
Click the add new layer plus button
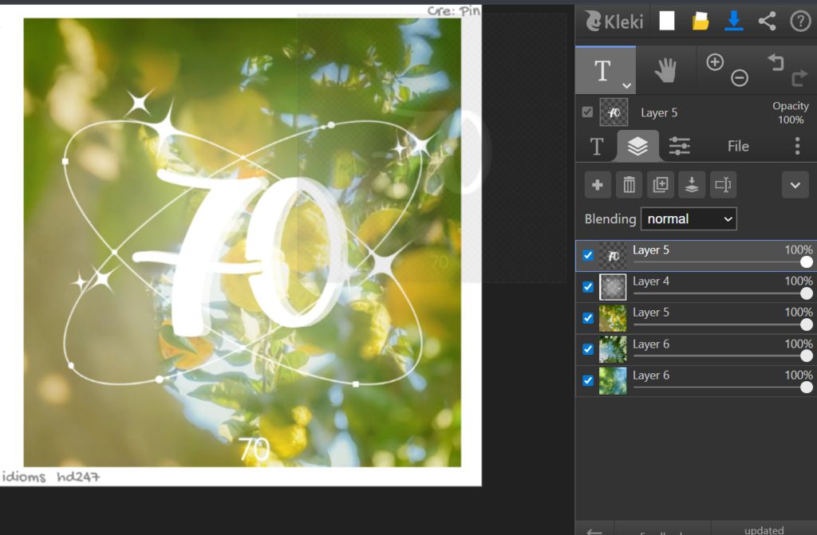pyautogui.click(x=597, y=185)
